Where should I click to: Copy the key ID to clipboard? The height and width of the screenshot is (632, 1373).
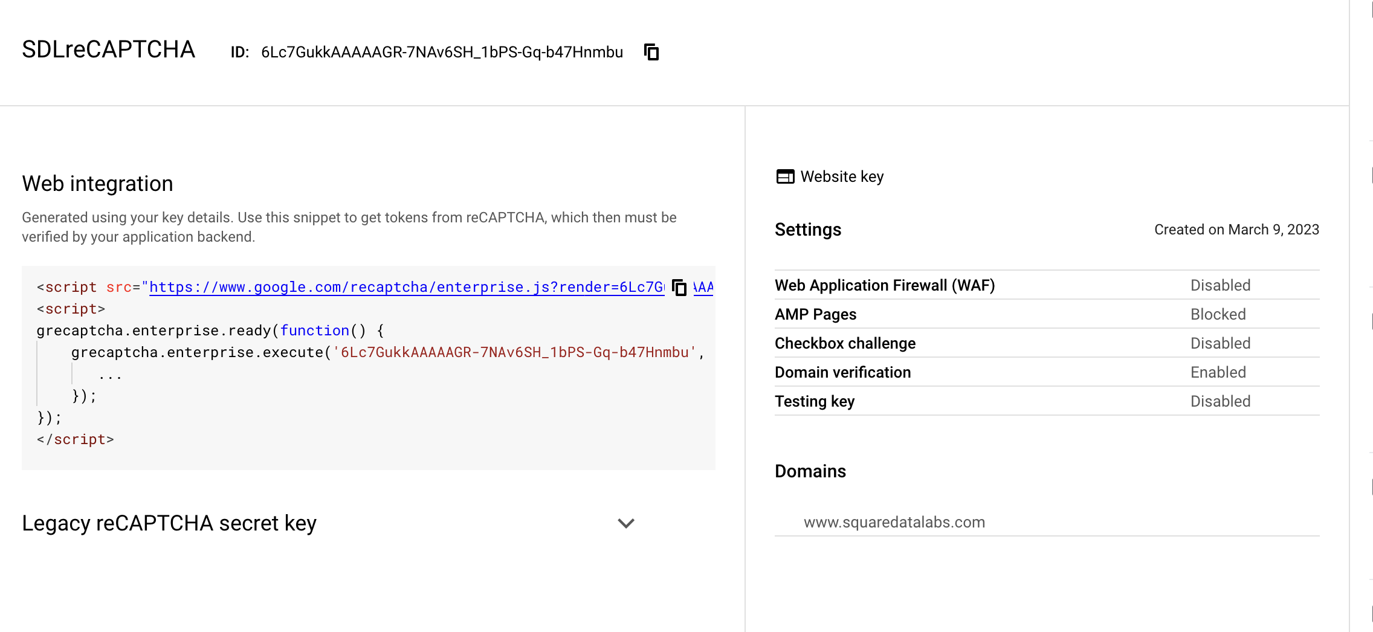click(x=651, y=52)
